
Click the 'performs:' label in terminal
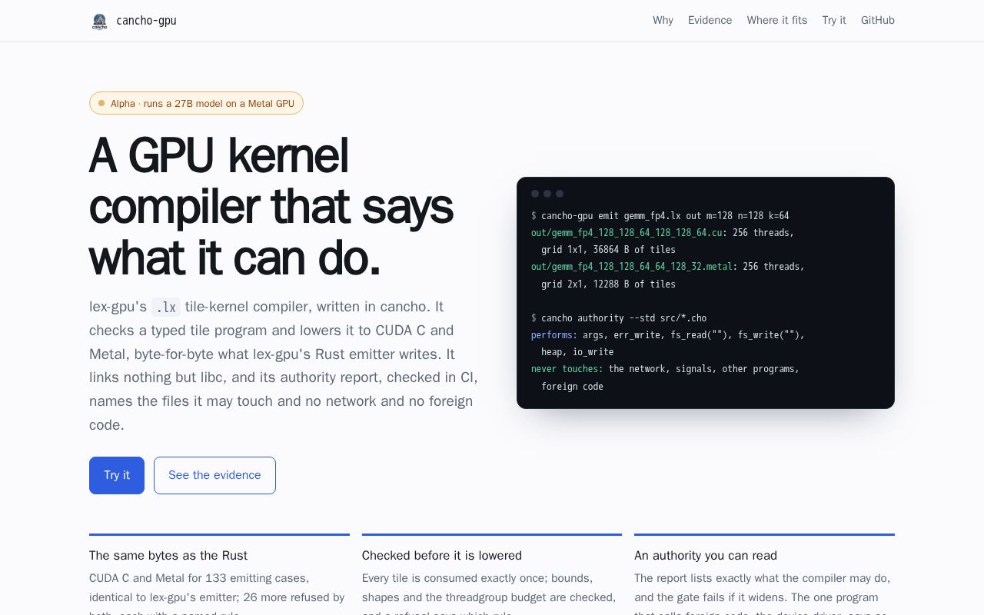tap(554, 334)
